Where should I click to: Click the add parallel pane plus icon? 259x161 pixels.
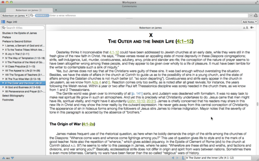click(x=251, y=15)
